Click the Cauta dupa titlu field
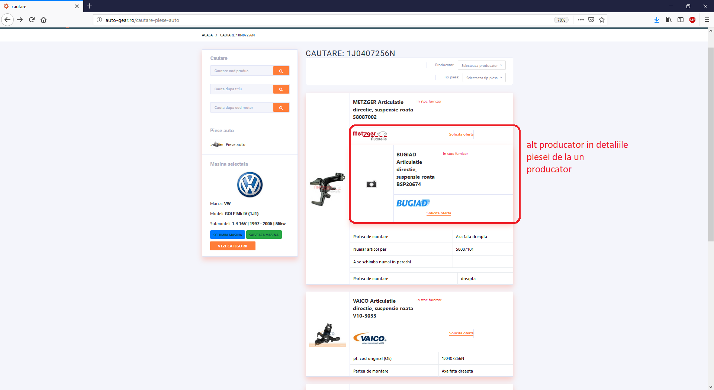Viewport: 714px width, 390px height. pos(242,89)
